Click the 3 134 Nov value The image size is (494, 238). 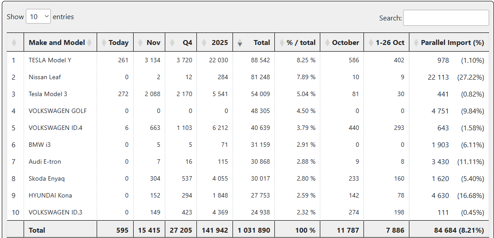pyautogui.click(x=152, y=60)
